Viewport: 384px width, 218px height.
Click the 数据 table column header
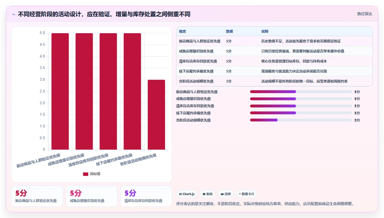click(230, 32)
